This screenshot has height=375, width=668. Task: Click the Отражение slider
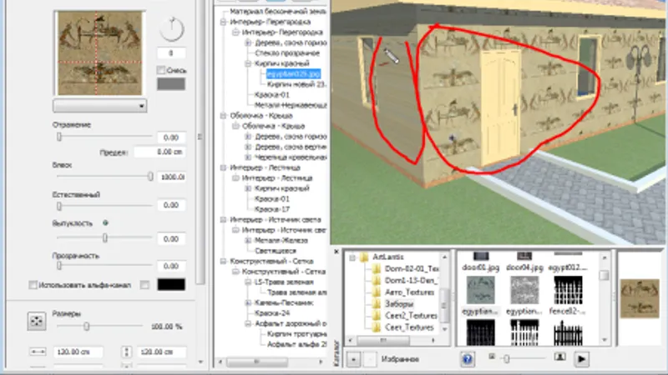pyautogui.click(x=104, y=137)
